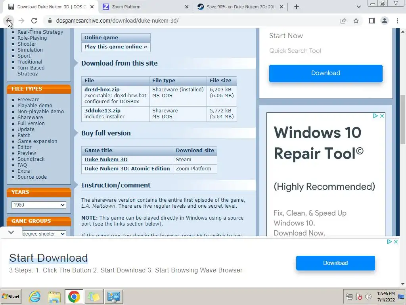
Task: Select the Download Duke Nukem 3D tab
Action: tap(50, 7)
